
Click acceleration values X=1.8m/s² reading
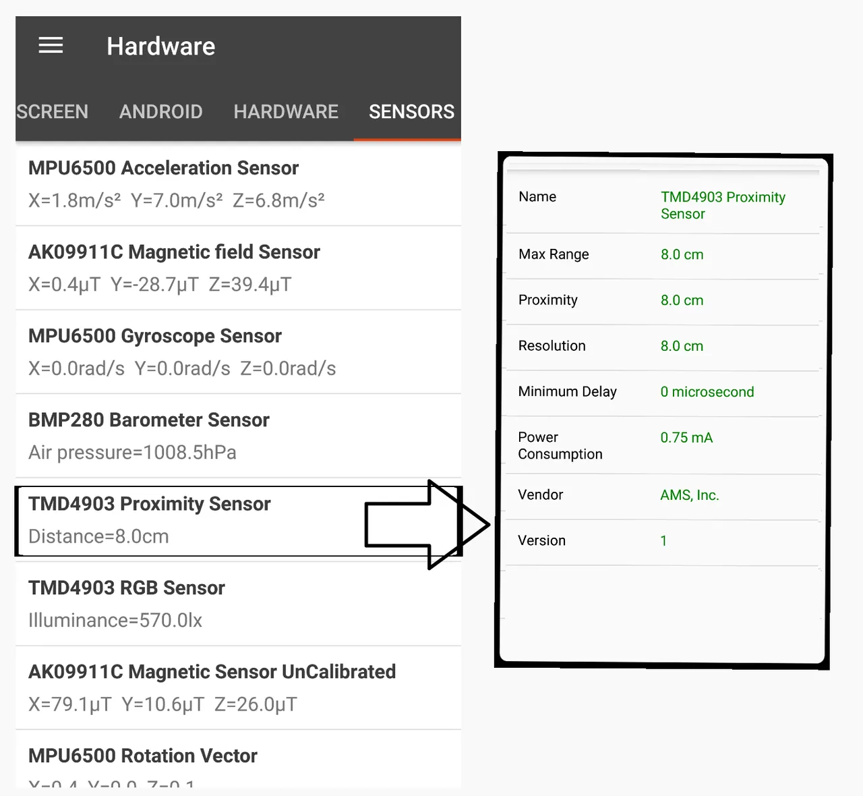(x=177, y=200)
